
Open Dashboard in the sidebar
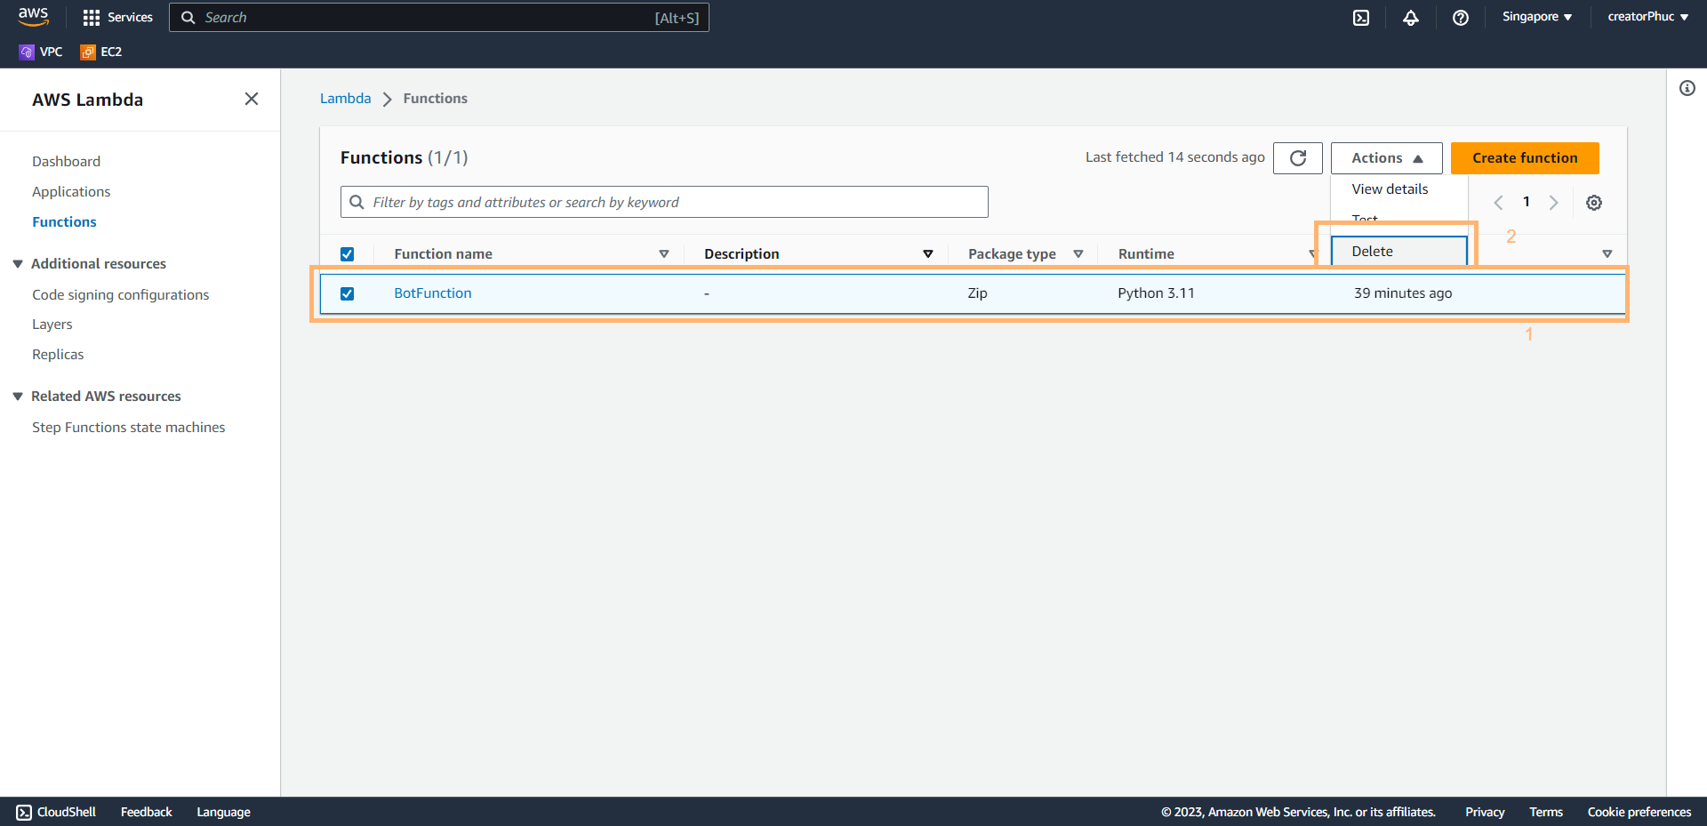coord(67,162)
